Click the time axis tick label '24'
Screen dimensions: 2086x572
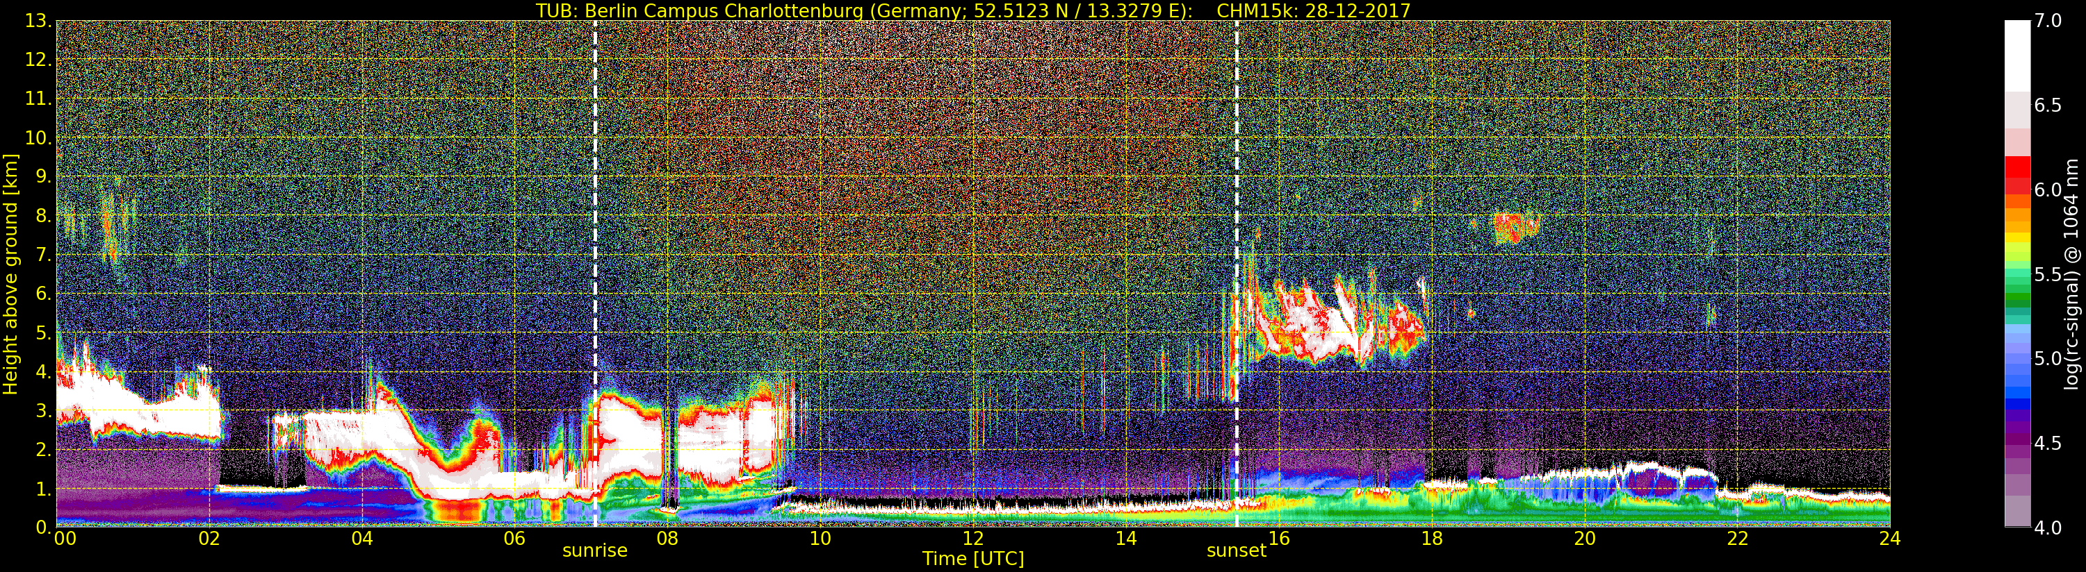pos(1890,539)
